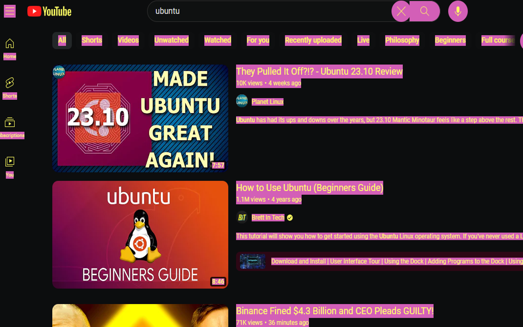Open the hamburger guide menu
Image resolution: width=523 pixels, height=327 pixels.
pos(10,11)
